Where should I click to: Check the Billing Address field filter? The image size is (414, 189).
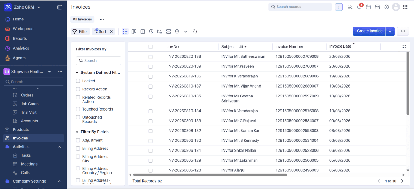coord(78,148)
